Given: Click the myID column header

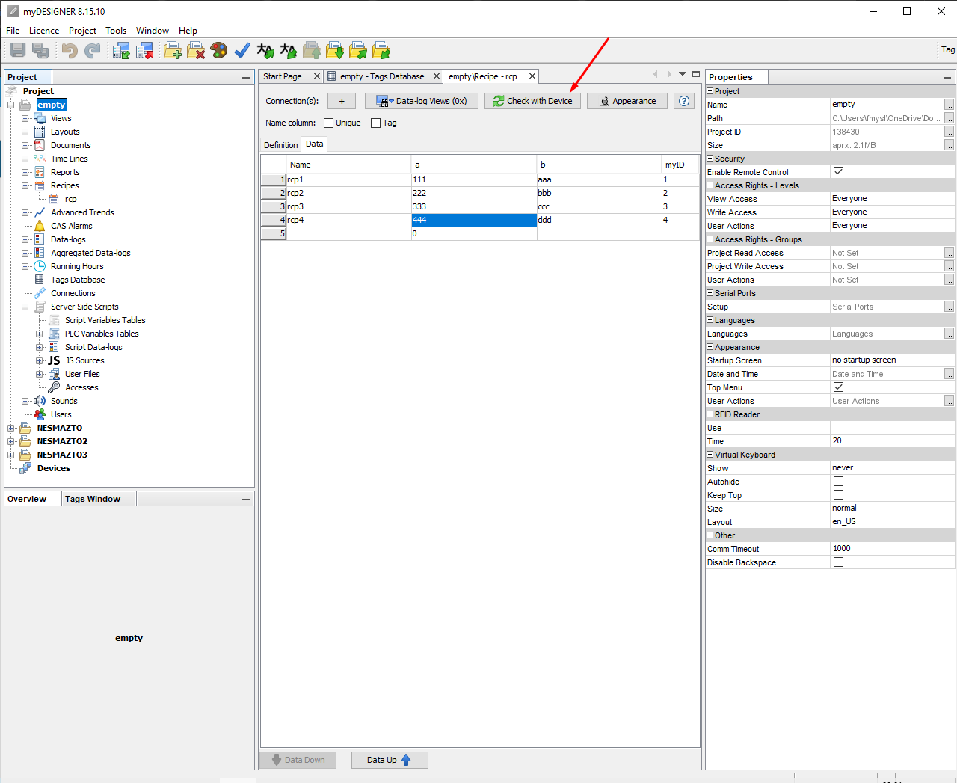Looking at the screenshot, I should point(680,165).
